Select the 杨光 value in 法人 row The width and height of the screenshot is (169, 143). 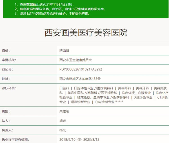(x=63, y=121)
